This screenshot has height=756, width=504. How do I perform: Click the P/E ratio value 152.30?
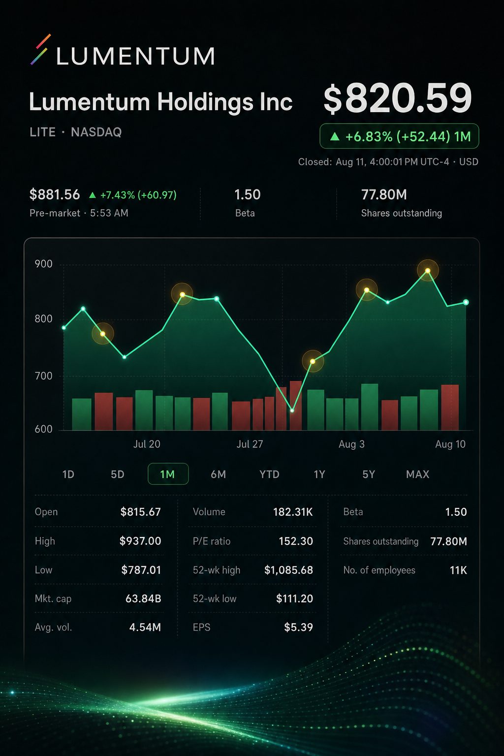[296, 541]
